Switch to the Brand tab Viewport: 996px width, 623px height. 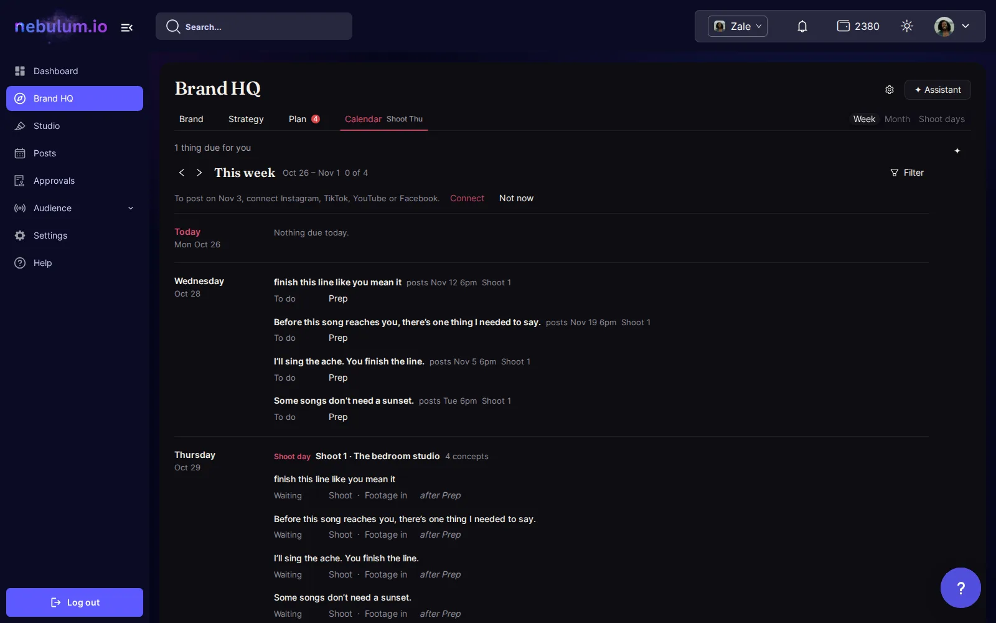(191, 119)
